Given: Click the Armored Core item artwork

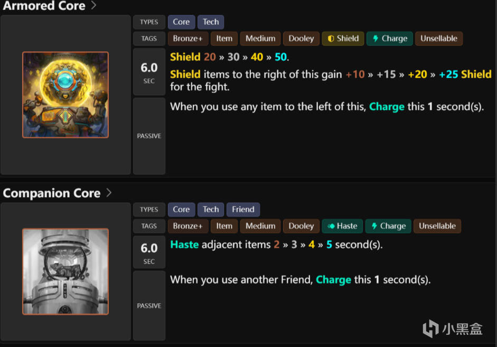Looking at the screenshot, I should click(x=65, y=95).
